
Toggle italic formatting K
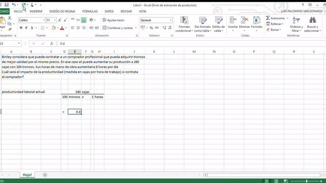26,28
